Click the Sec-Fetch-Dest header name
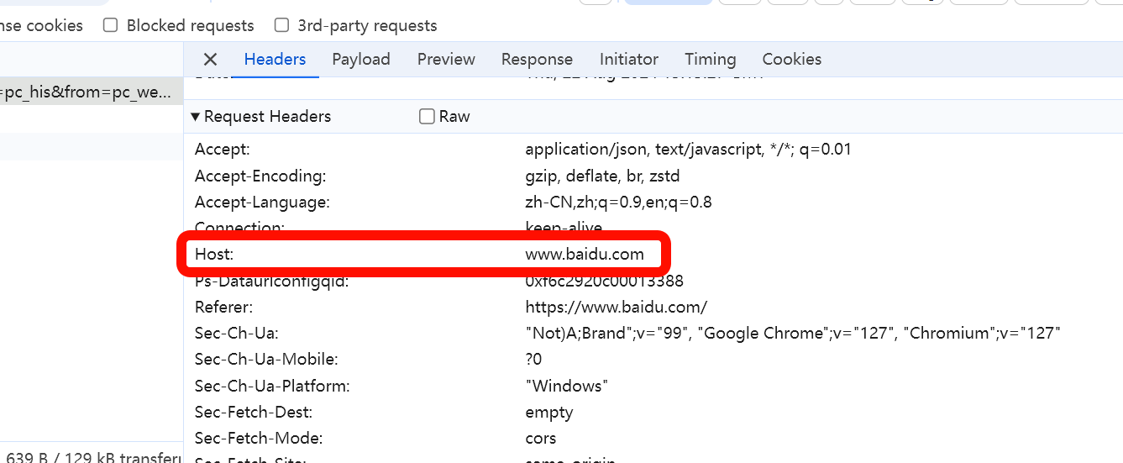The width and height of the screenshot is (1123, 463). tap(254, 413)
